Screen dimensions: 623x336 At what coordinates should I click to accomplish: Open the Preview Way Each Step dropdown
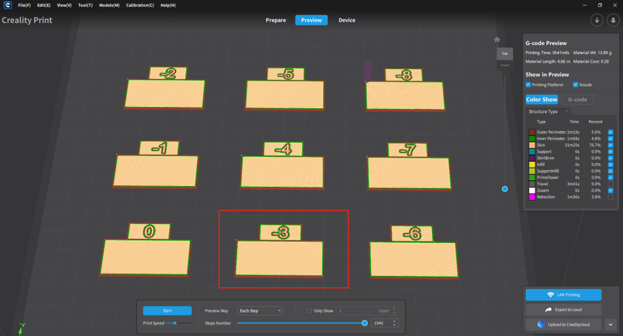point(260,310)
